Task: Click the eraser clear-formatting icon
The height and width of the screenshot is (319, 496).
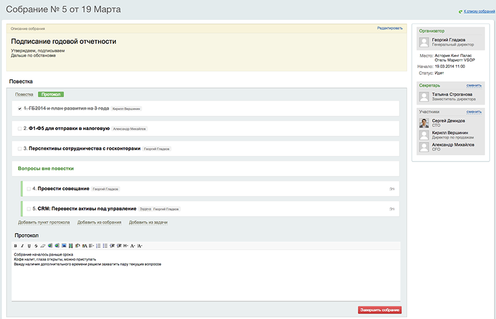Action: (x=42, y=246)
